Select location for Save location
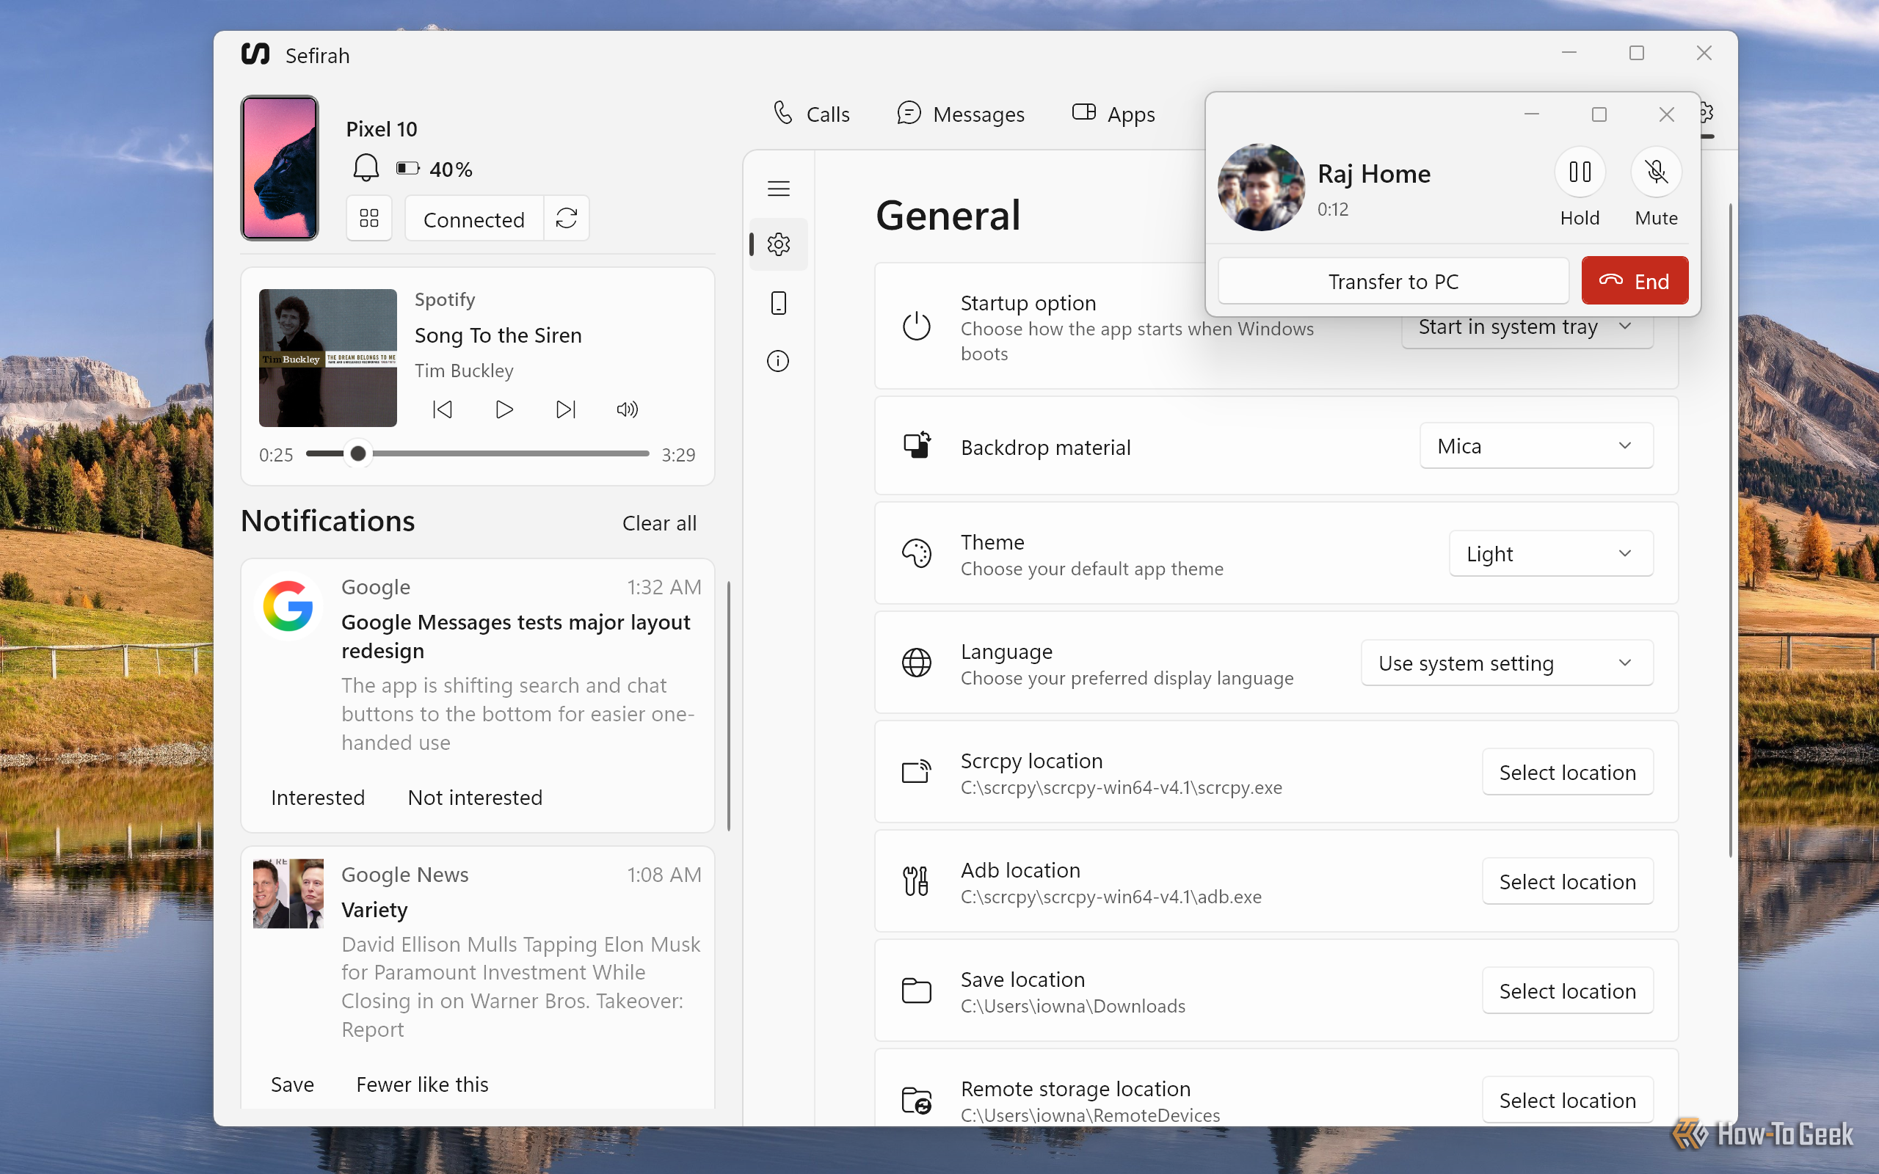Viewport: 1879px width, 1174px height. pos(1567,991)
